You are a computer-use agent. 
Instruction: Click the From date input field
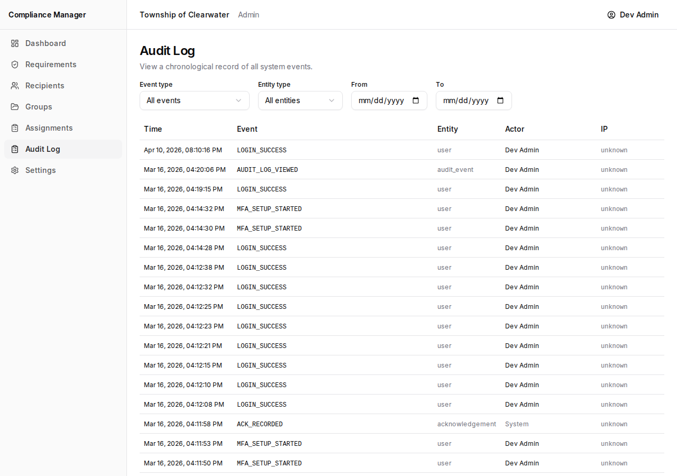389,100
